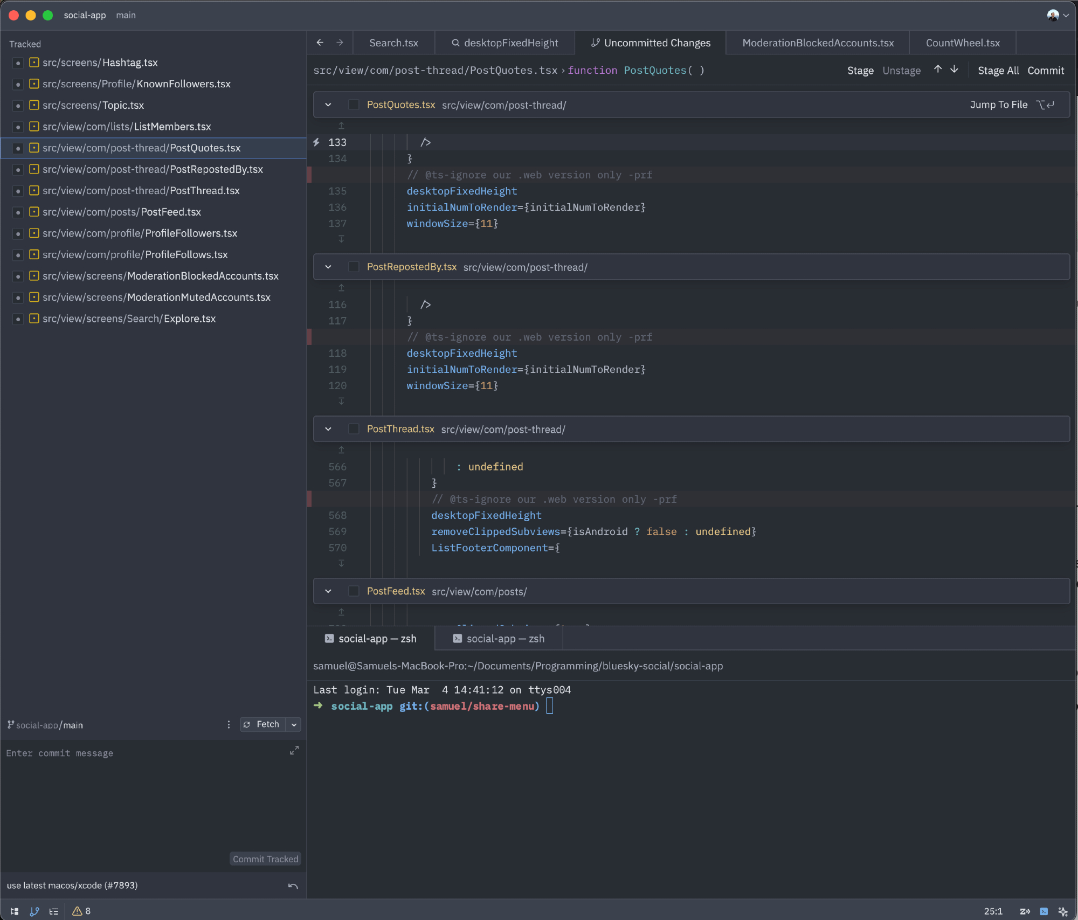Check the PostRepostedBy.tsx diff header checkbox

pyautogui.click(x=354, y=267)
